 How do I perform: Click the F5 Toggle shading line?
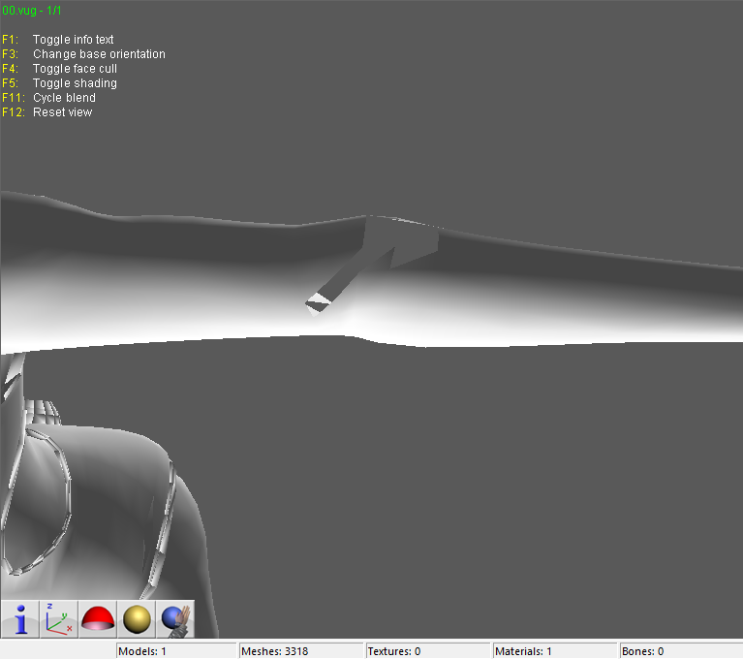74,83
